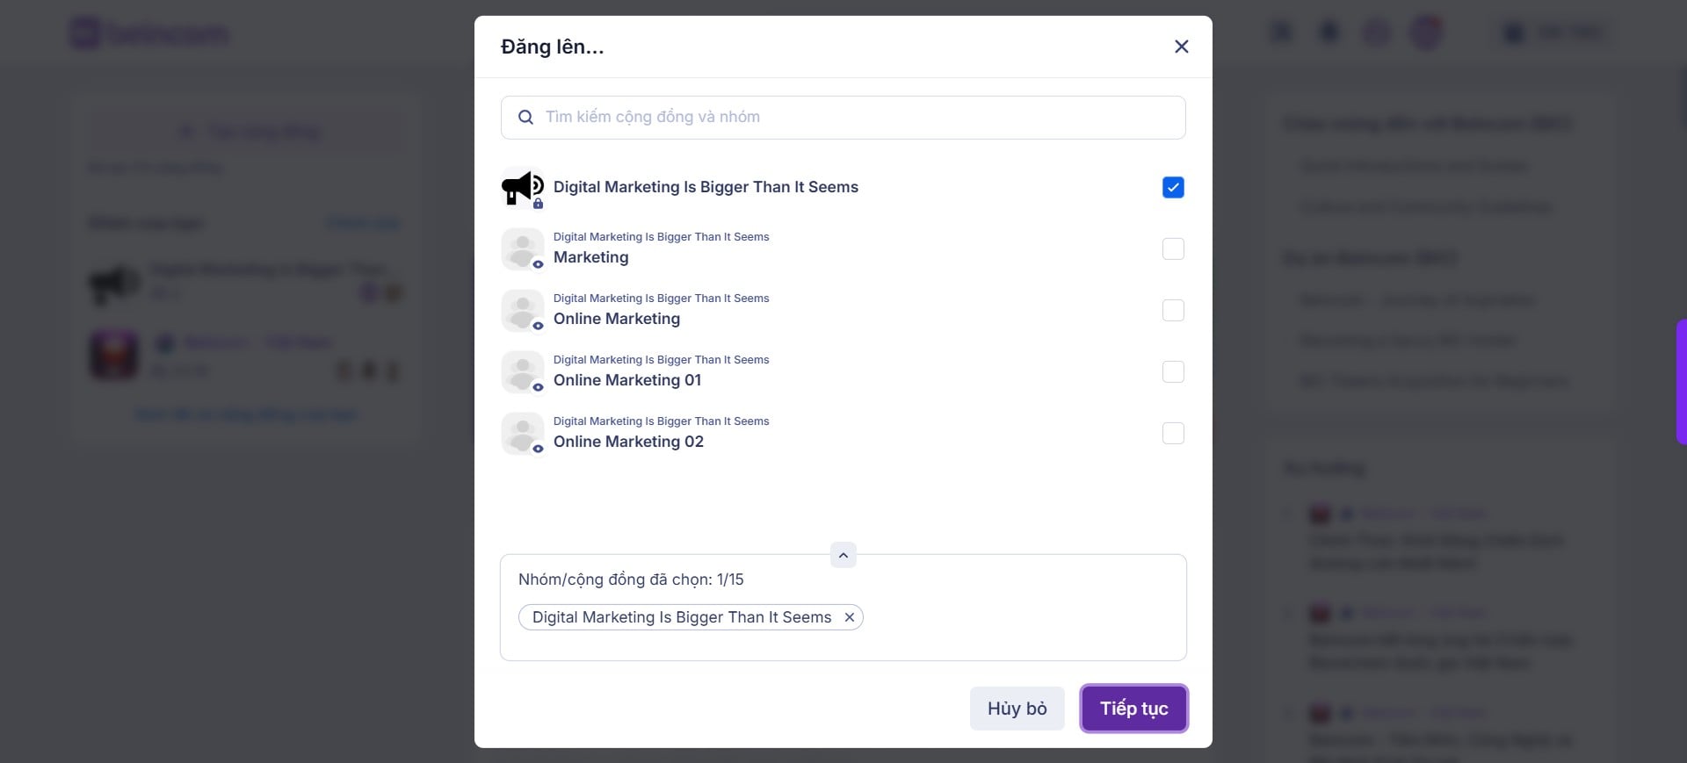
Task: Click the megaphone community icon
Action: pos(522,188)
